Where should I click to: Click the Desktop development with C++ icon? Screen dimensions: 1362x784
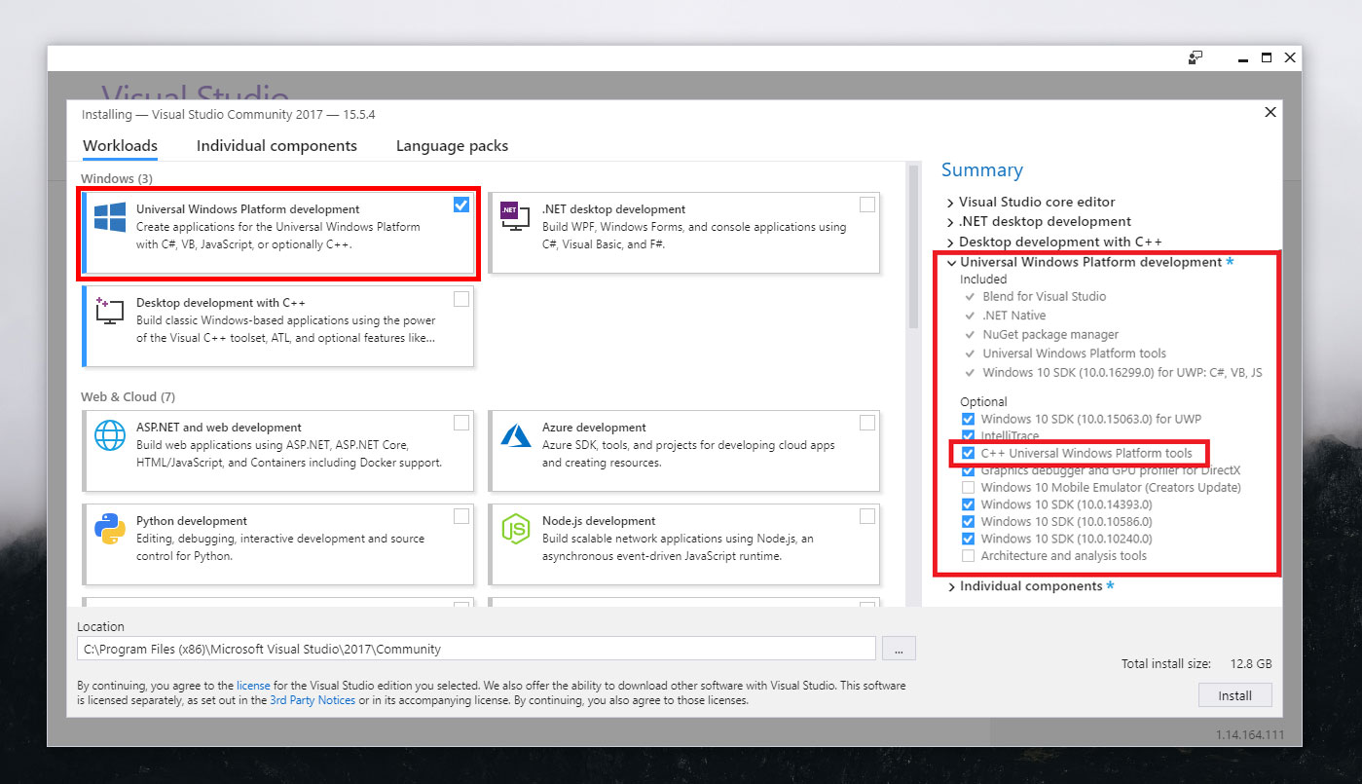coord(108,310)
